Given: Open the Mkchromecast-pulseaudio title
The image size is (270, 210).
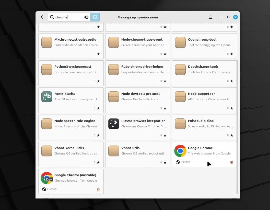Looking at the screenshot, I should point(75,39).
